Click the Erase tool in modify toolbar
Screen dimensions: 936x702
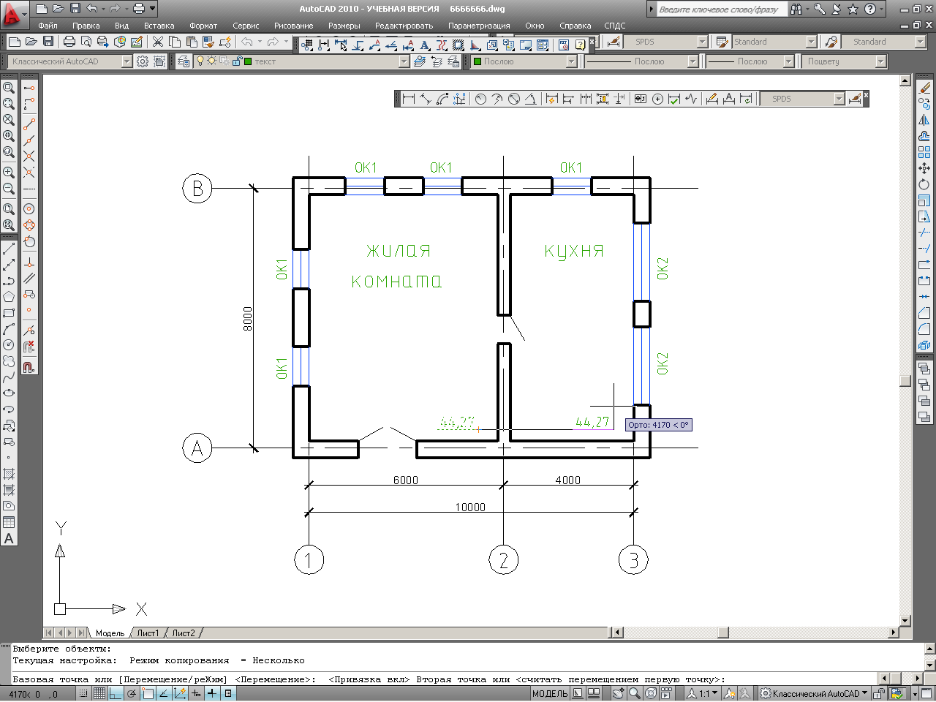tap(924, 88)
